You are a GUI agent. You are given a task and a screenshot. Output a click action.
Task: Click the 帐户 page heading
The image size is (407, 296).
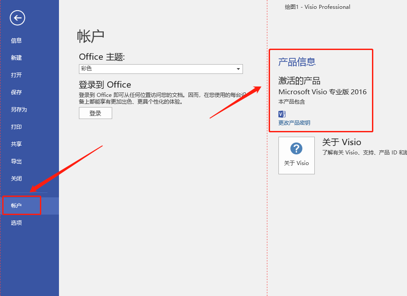click(90, 36)
